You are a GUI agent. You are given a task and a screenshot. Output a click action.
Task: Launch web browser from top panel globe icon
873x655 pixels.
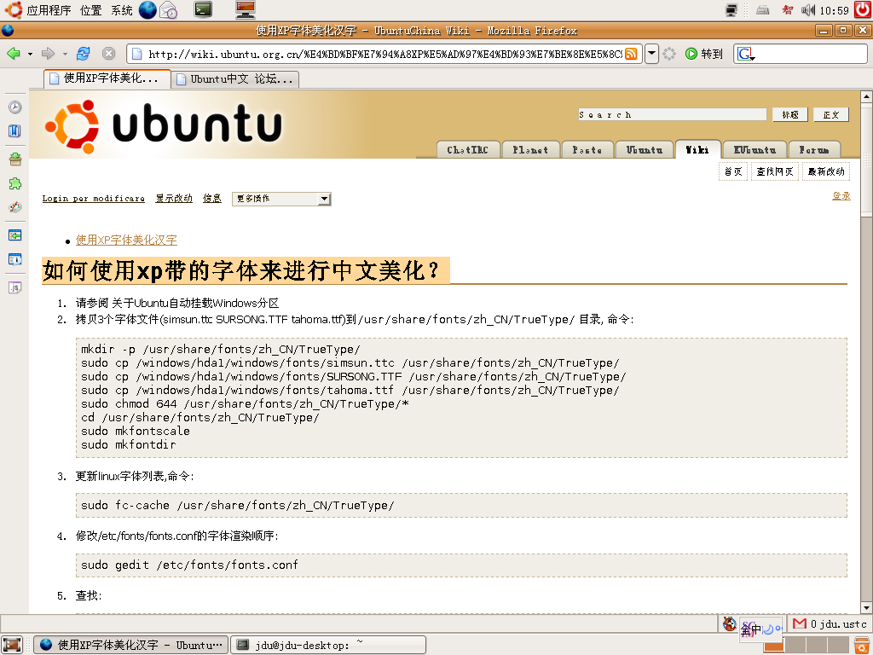pyautogui.click(x=147, y=10)
